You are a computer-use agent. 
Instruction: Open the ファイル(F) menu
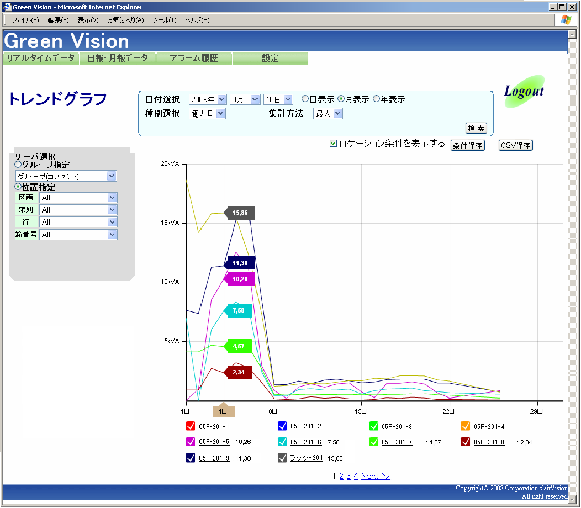(x=25, y=20)
